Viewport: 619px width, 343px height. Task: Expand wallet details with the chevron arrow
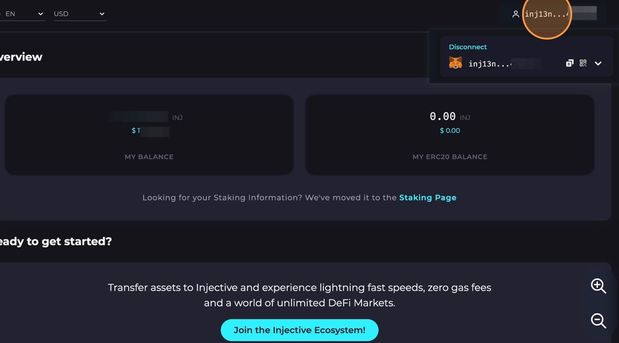(598, 64)
